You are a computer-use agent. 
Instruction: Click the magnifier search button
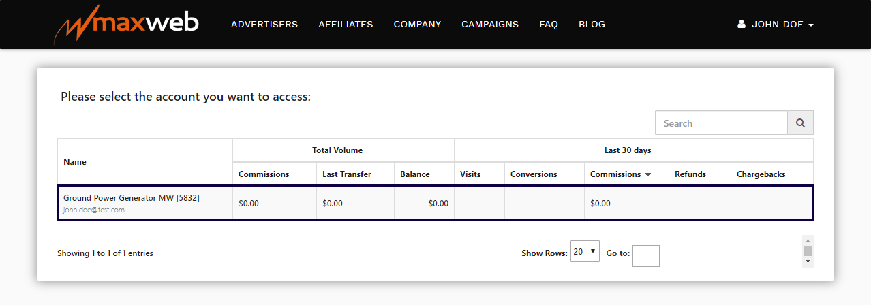[x=800, y=123]
